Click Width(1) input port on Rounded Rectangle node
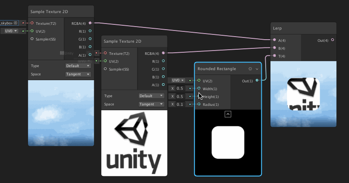 (199, 88)
